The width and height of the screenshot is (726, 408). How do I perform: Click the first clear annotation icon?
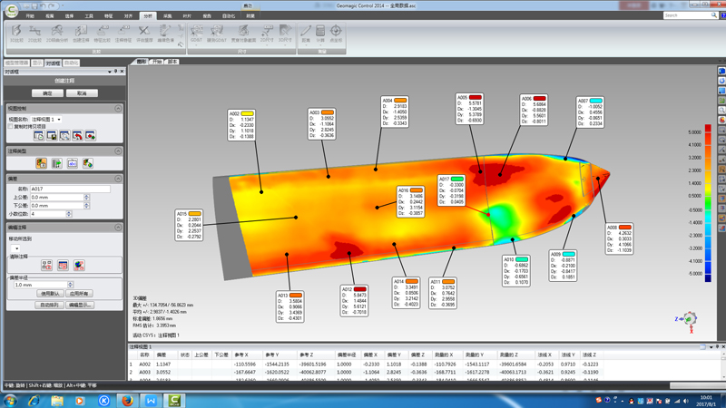pyautogui.click(x=46, y=266)
